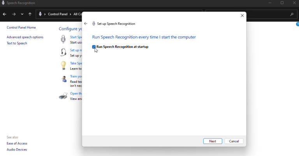Click the search magnifier icon
Image resolution: width=299 pixels, height=156 pixels.
pos(292,14)
